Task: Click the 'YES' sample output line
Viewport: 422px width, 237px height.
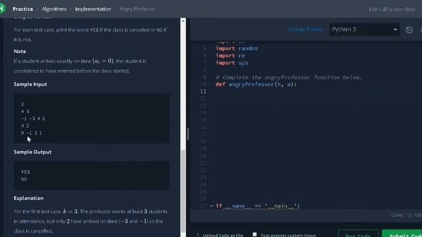Action: [25, 172]
